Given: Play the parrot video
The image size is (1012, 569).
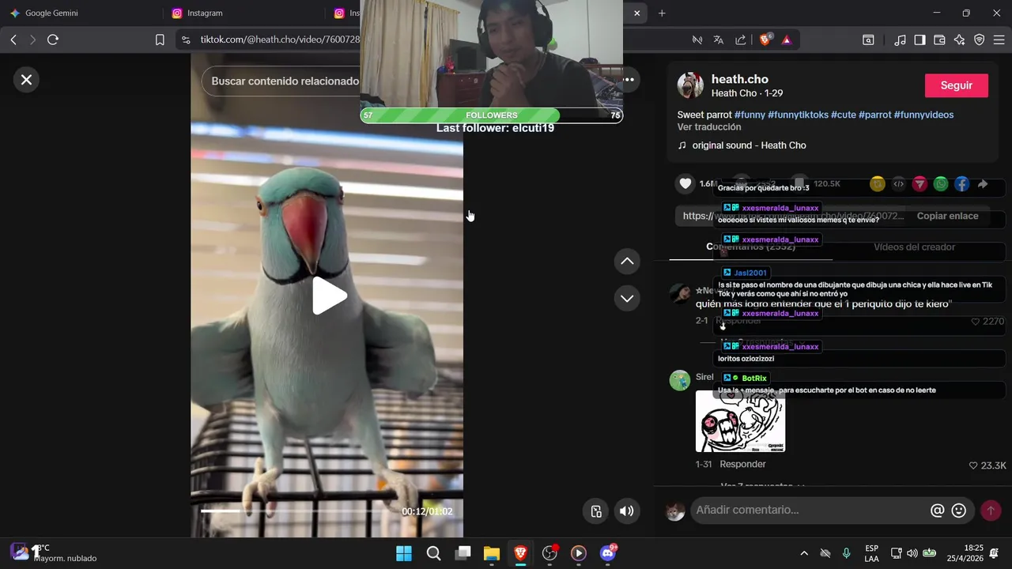Looking at the screenshot, I should point(330,296).
